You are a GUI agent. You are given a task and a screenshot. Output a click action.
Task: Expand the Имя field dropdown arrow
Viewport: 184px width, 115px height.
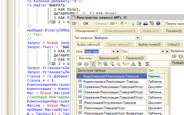(114, 51)
